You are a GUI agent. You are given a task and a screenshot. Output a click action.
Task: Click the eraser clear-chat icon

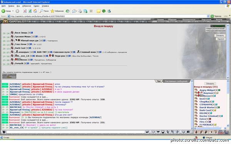click(x=153, y=132)
